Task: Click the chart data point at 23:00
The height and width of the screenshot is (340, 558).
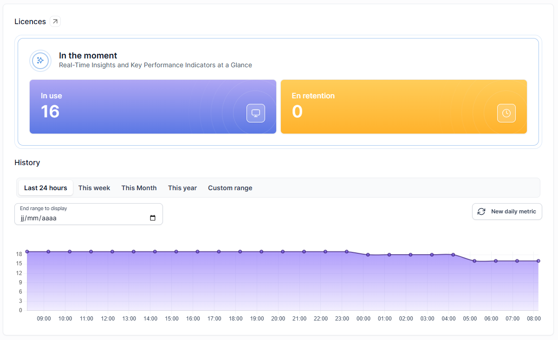Action: coord(347,252)
